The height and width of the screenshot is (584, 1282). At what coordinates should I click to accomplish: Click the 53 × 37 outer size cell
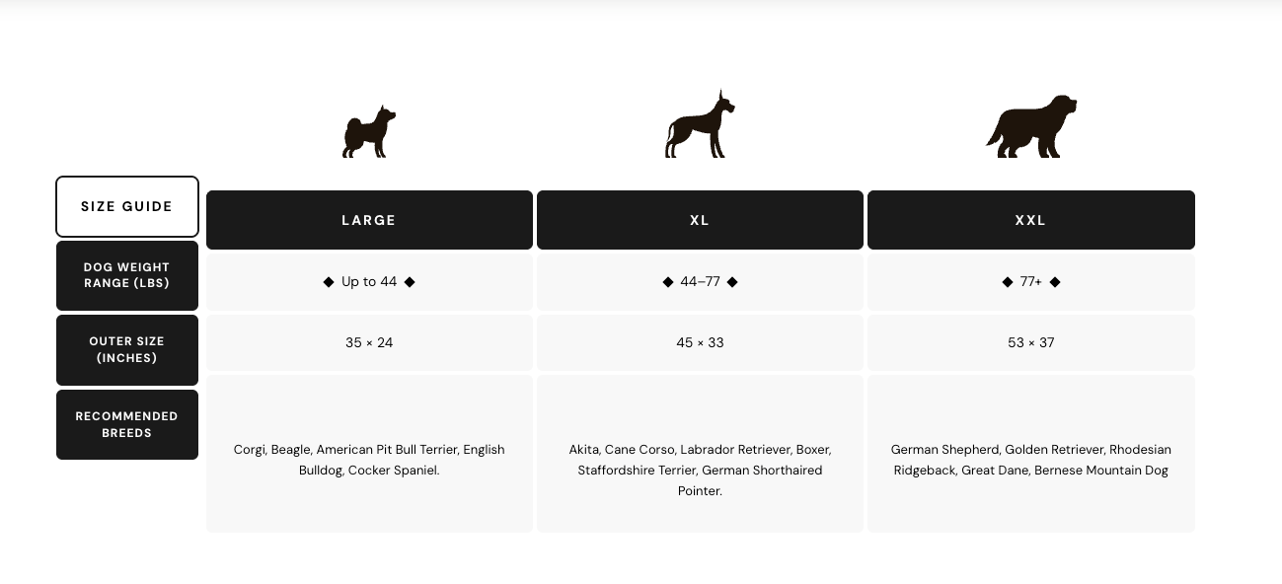pos(1030,343)
